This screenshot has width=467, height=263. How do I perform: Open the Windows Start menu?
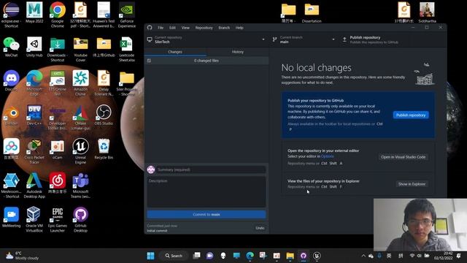(x=151, y=256)
